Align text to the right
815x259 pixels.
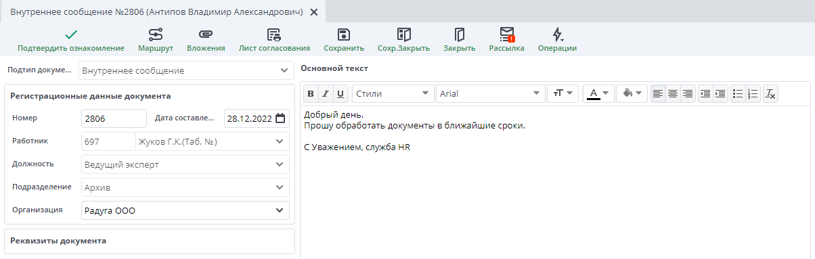(688, 94)
